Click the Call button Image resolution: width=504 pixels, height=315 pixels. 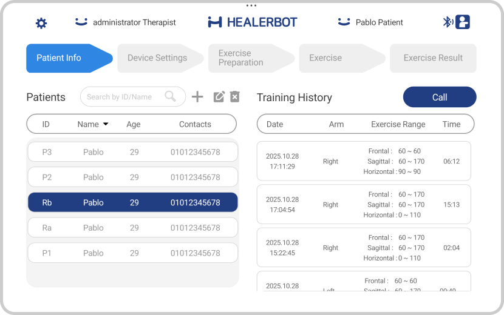[440, 97]
